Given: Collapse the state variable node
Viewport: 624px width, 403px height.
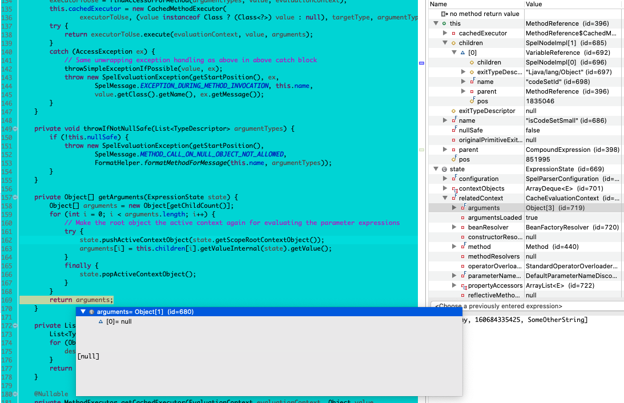Looking at the screenshot, I should (x=436, y=169).
